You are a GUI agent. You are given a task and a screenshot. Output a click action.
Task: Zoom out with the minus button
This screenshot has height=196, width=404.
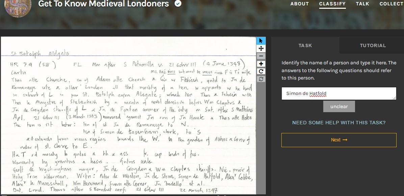pyautogui.click(x=261, y=56)
